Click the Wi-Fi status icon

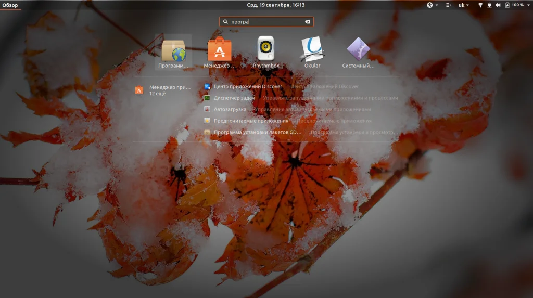pyautogui.click(x=480, y=5)
